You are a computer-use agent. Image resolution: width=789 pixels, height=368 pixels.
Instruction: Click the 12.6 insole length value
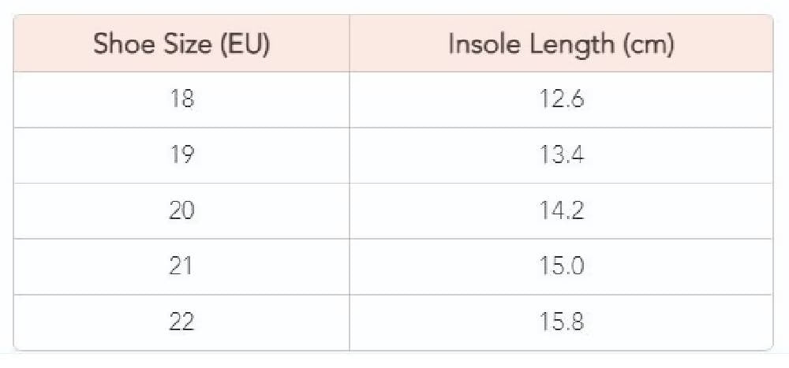click(x=561, y=100)
